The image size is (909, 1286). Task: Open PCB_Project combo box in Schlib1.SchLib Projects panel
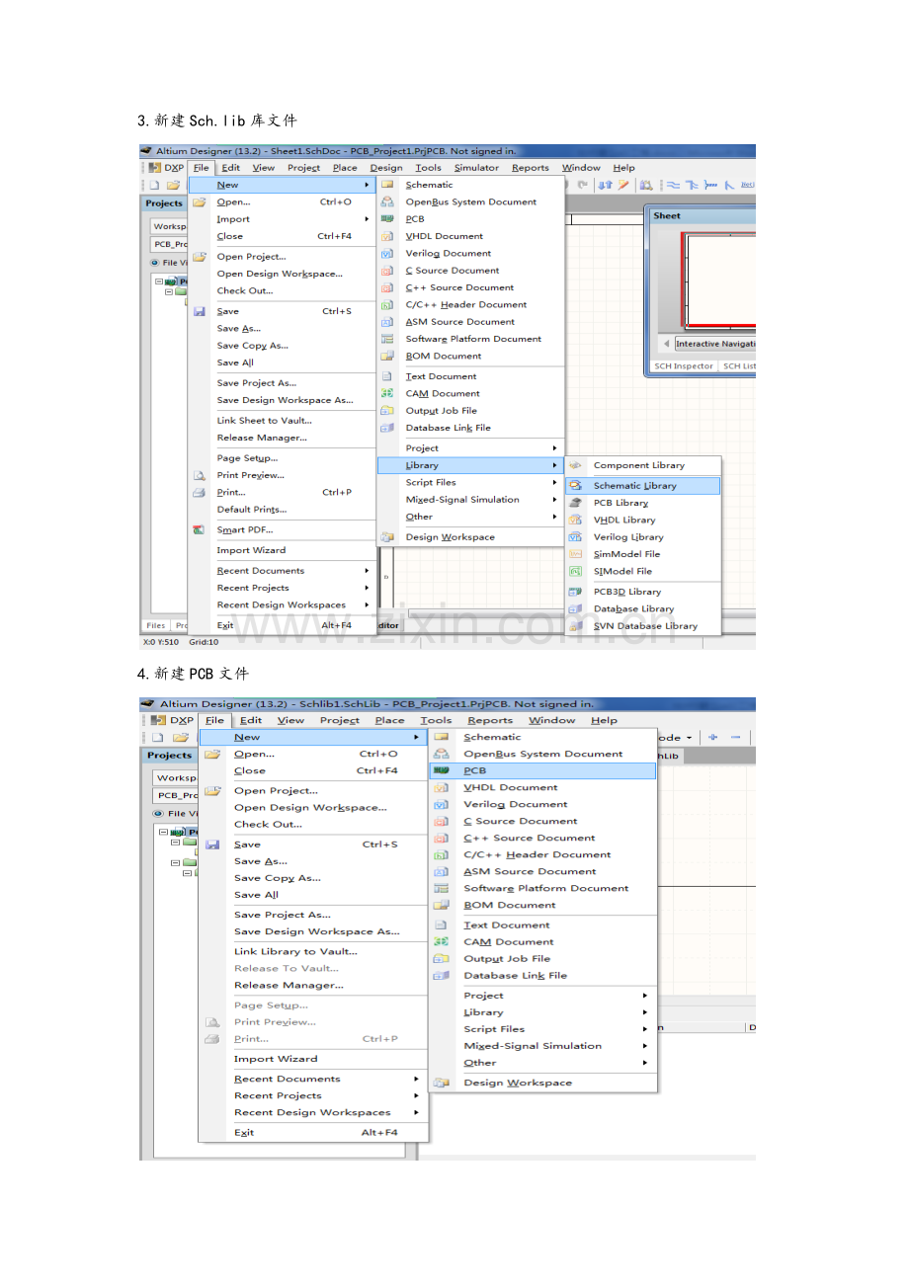click(x=176, y=795)
